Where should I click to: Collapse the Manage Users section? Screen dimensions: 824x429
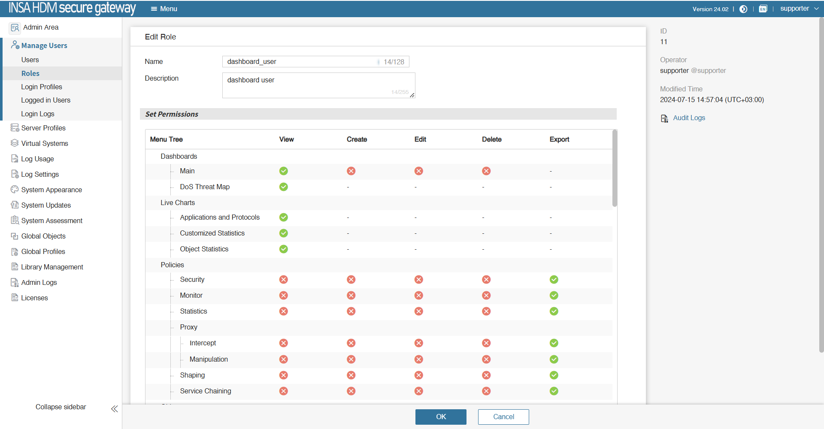point(44,45)
